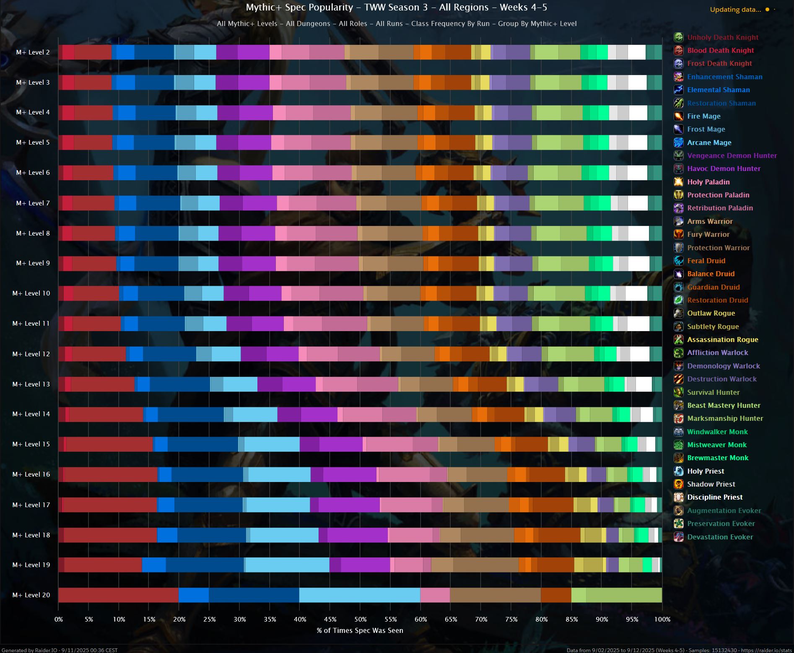Click the Balance Druid legend icon
794x653 pixels.
pyautogui.click(x=678, y=274)
